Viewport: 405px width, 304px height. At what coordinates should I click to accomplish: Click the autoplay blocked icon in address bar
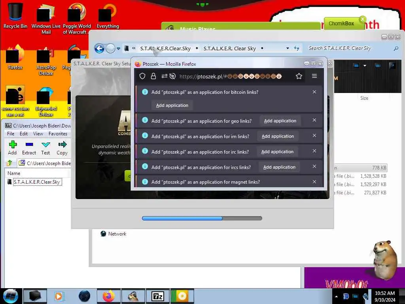tap(172, 76)
